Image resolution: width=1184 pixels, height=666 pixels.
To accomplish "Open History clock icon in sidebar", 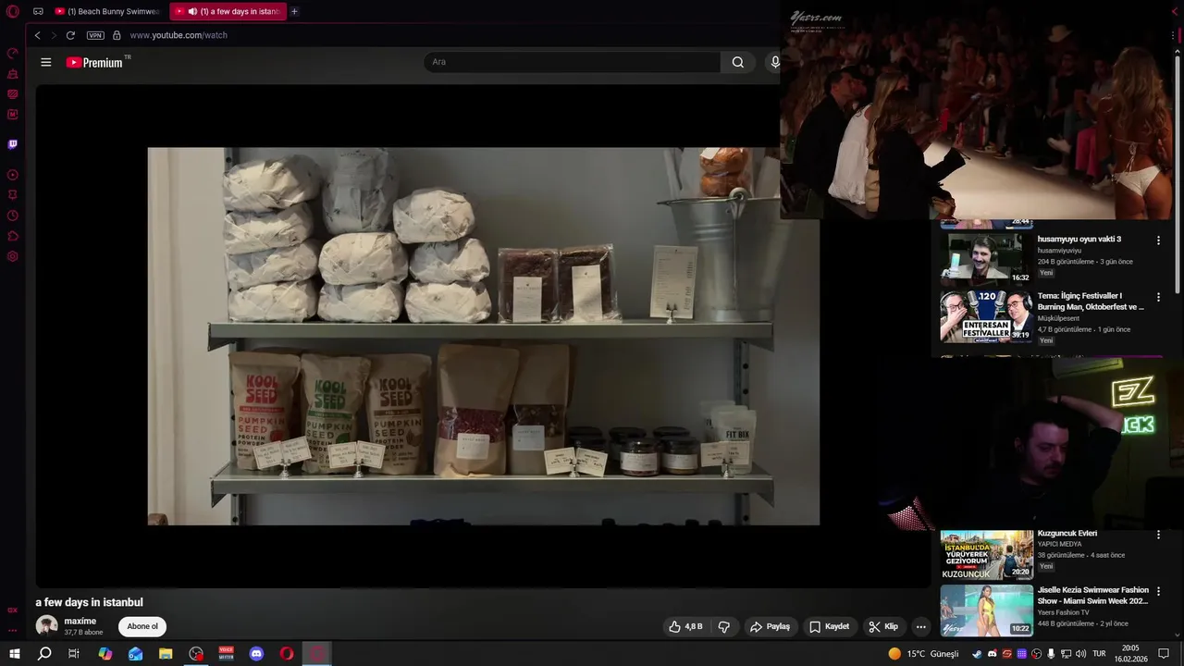I will click(x=13, y=216).
